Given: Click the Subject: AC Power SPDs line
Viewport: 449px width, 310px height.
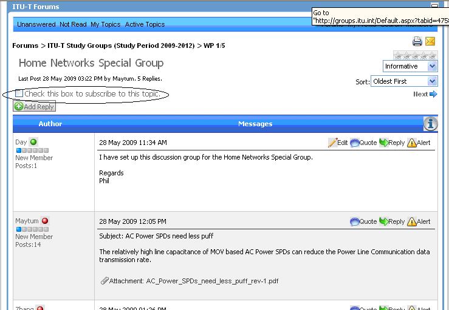Looking at the screenshot, I should (x=156, y=236).
